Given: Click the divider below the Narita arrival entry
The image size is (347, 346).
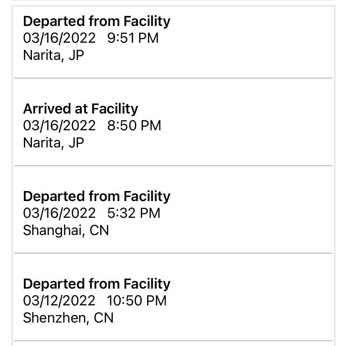Looking at the screenshot, I should 173,166.
